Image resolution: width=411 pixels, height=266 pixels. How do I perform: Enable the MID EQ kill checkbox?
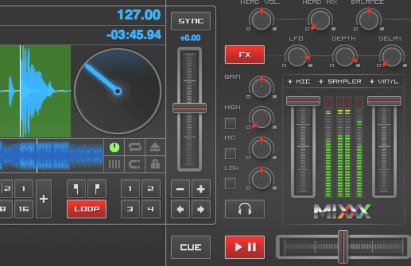(x=231, y=153)
